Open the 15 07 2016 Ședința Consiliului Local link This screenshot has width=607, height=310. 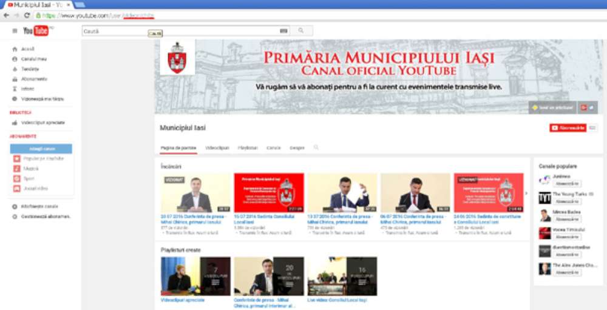[x=264, y=220]
